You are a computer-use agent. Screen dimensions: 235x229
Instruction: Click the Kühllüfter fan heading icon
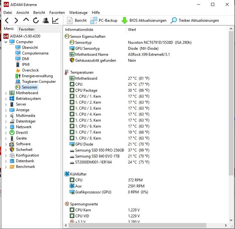pos(67,174)
